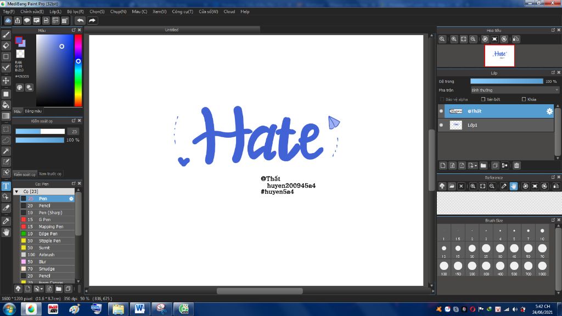The height and width of the screenshot is (316, 562).
Task: Click the foreground blue color swatch
Action: click(x=19, y=41)
